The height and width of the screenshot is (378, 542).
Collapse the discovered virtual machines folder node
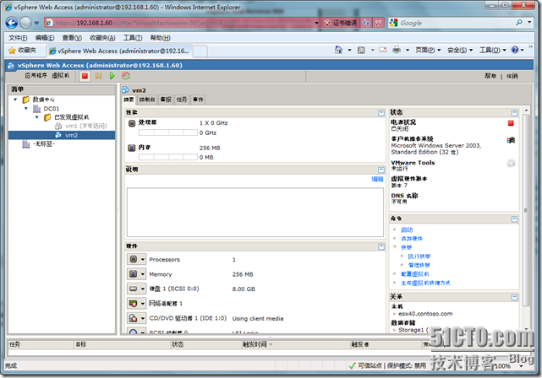37,117
